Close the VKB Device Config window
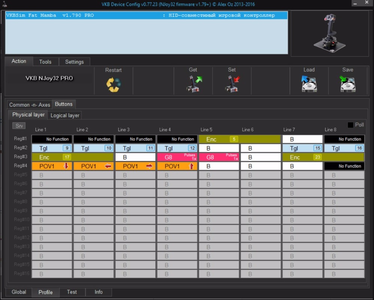Screen dimensions: 374x300 367,3
